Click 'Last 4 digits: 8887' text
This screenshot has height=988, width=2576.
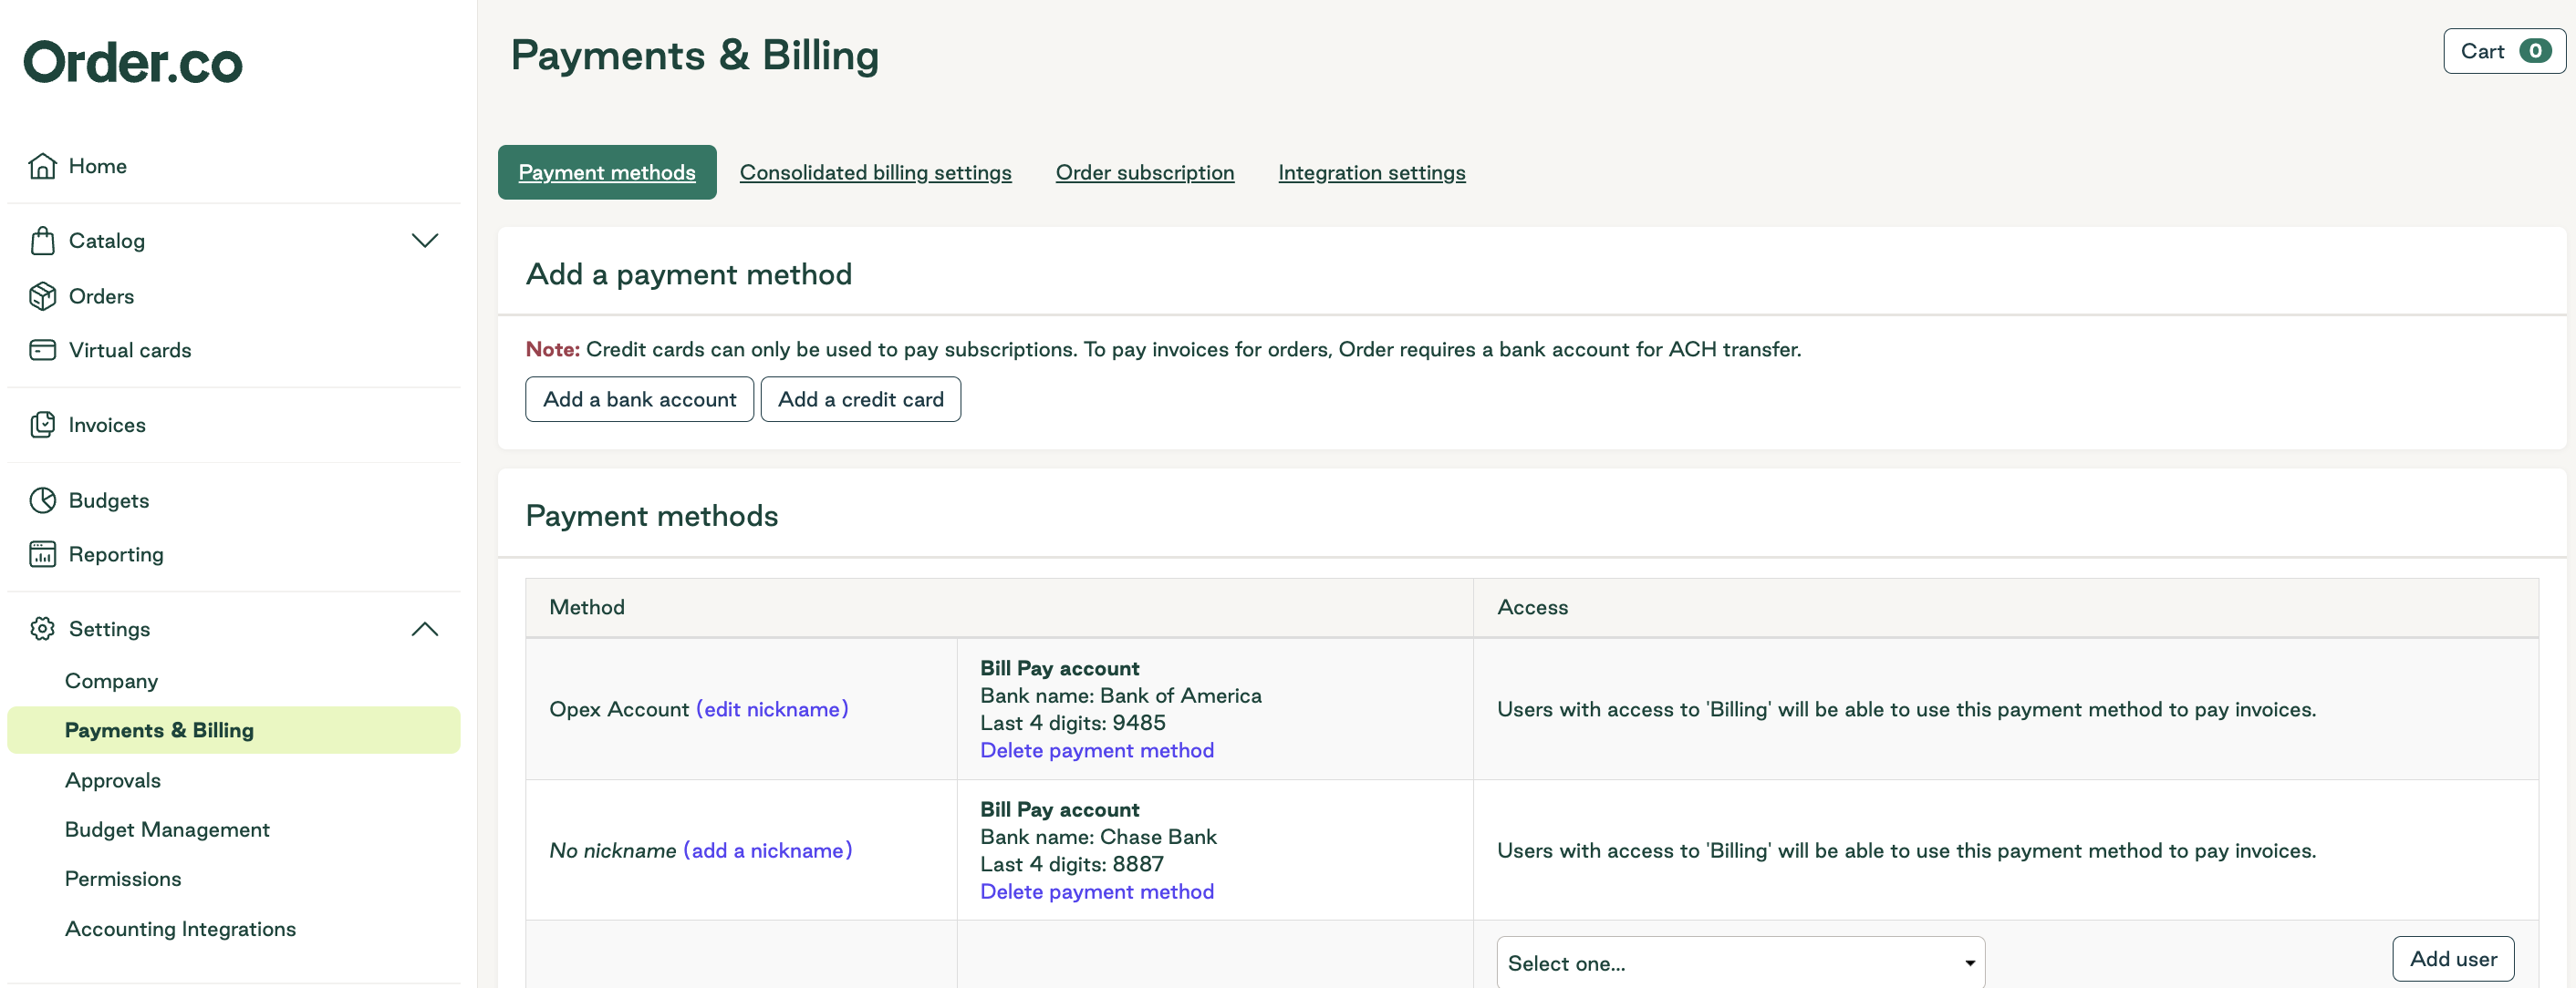tap(1071, 864)
